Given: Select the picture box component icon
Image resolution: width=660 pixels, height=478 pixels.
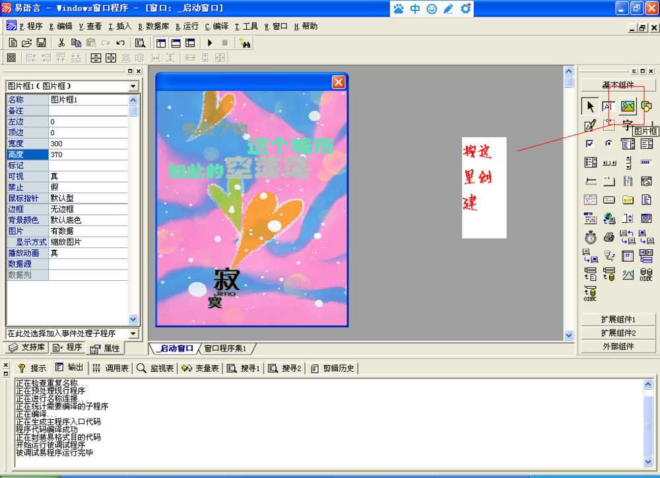Looking at the screenshot, I should (627, 106).
